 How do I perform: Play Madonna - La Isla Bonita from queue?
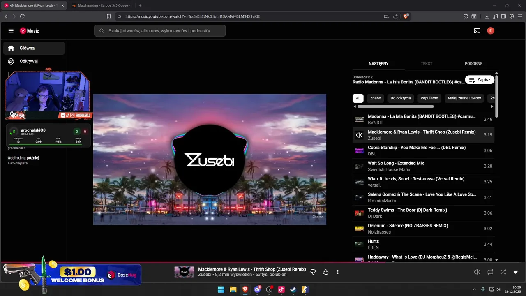pyautogui.click(x=423, y=119)
